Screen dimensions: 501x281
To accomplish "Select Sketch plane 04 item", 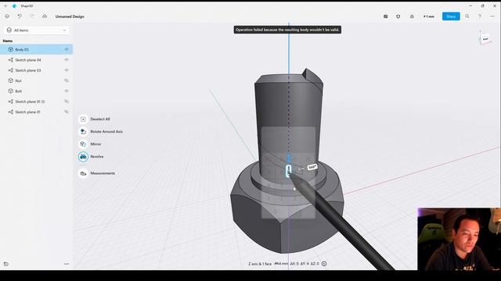I will pos(36,60).
